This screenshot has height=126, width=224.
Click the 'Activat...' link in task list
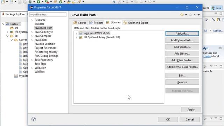tap(218, 31)
